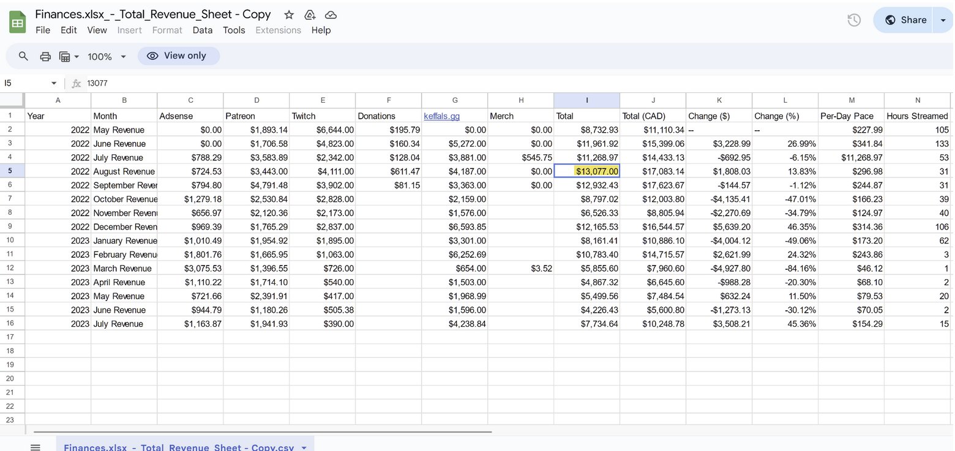Select the $611.47 Donations cell

click(x=388, y=171)
